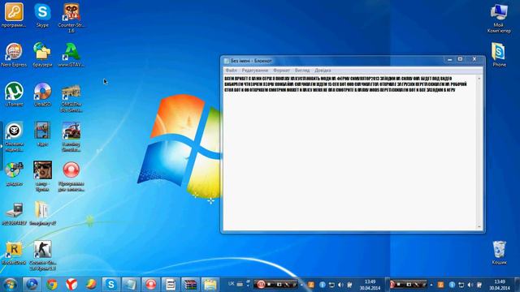The image size is (520, 292).
Task: Launch Google Chrome from the taskbar
Action: (x=52, y=285)
